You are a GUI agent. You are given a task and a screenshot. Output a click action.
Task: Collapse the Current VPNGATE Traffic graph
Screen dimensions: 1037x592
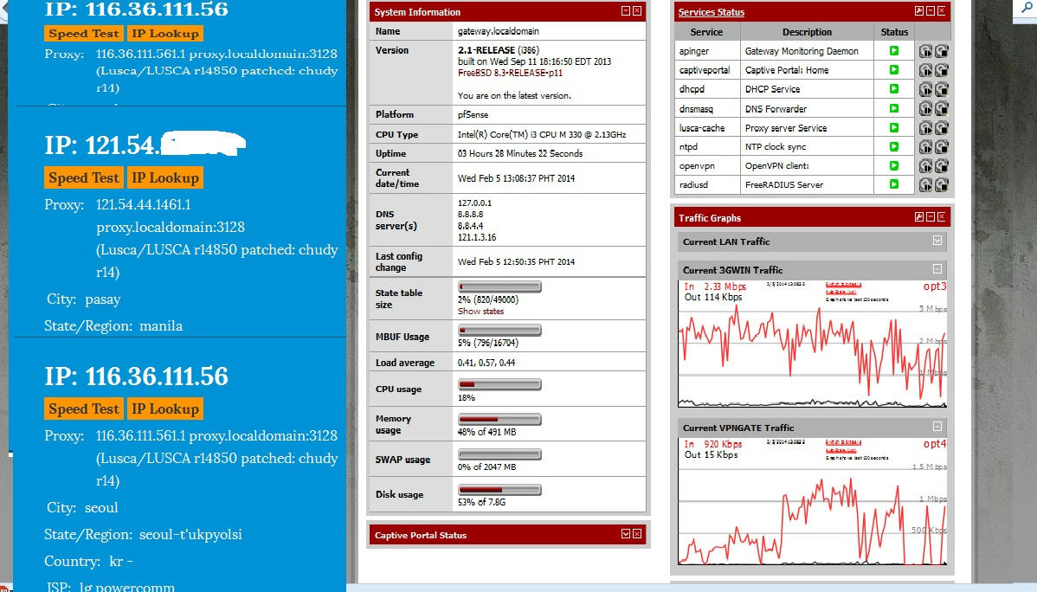pyautogui.click(x=937, y=427)
